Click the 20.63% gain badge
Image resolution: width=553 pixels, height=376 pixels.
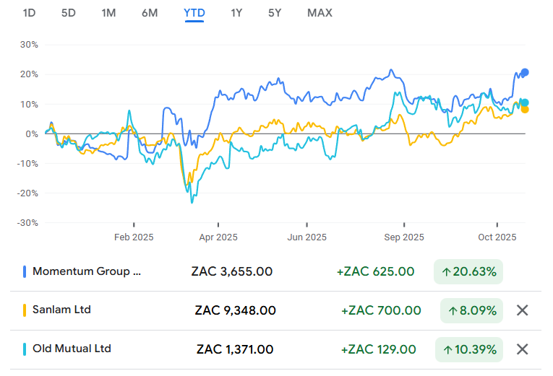(x=469, y=272)
